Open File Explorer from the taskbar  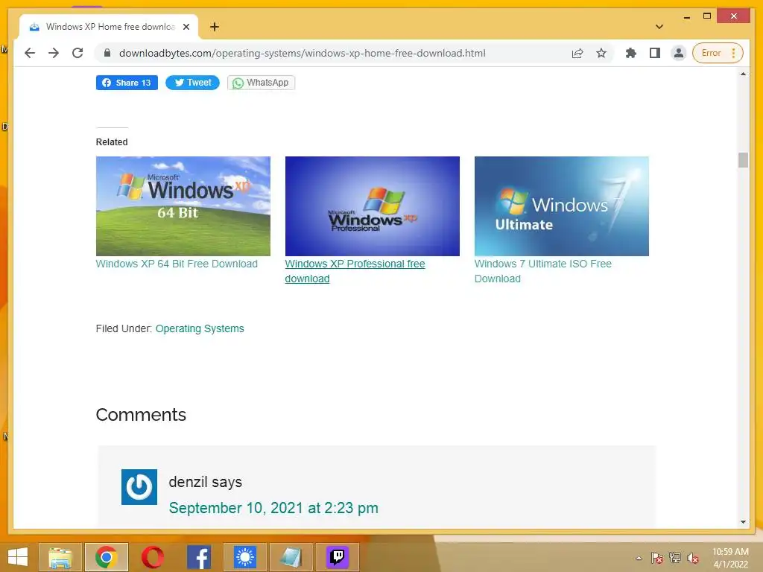pos(60,557)
